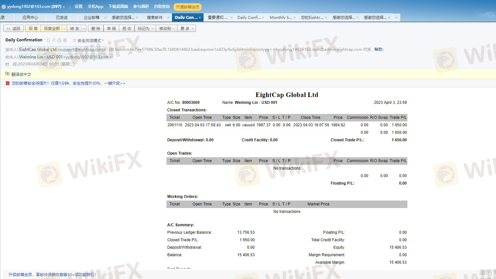
Task: Click the 删除 delete button
Action: 96,29
